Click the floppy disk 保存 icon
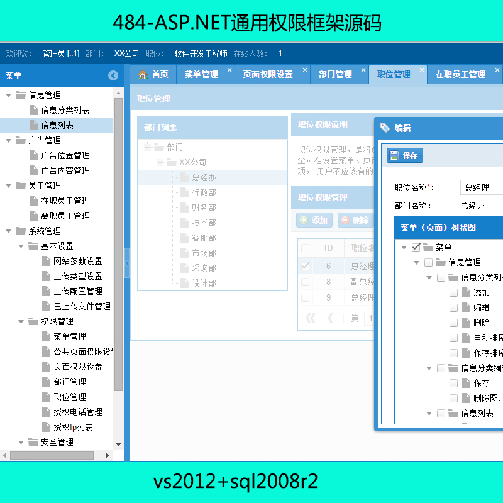Viewport: 503px width, 503px height. (394, 155)
